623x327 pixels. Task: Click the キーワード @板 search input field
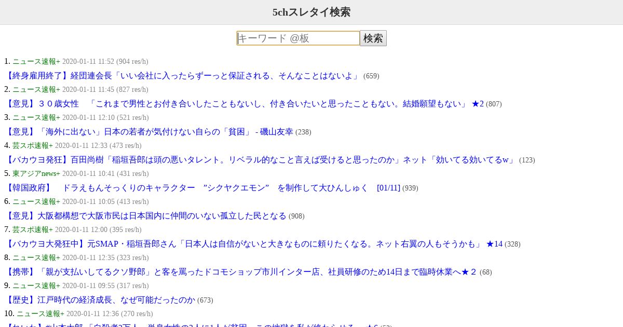click(298, 38)
